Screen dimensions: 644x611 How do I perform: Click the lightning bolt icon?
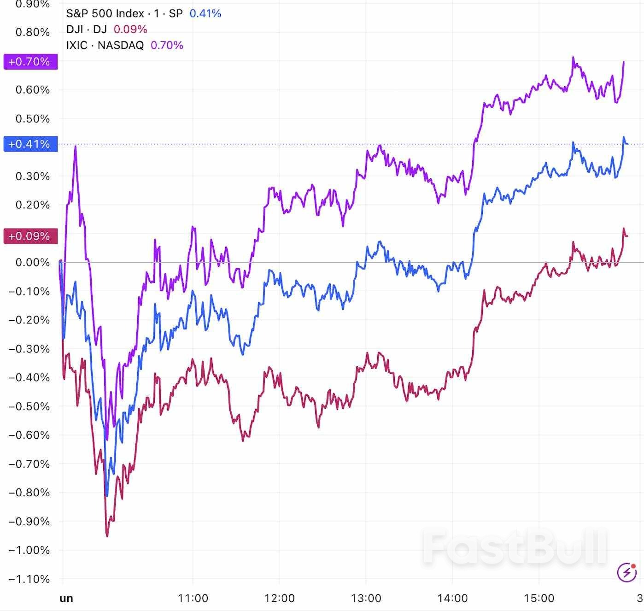pyautogui.click(x=626, y=572)
